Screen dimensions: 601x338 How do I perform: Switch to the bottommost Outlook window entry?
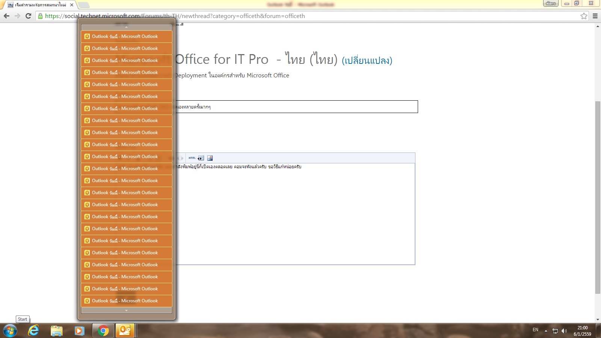[x=127, y=301]
